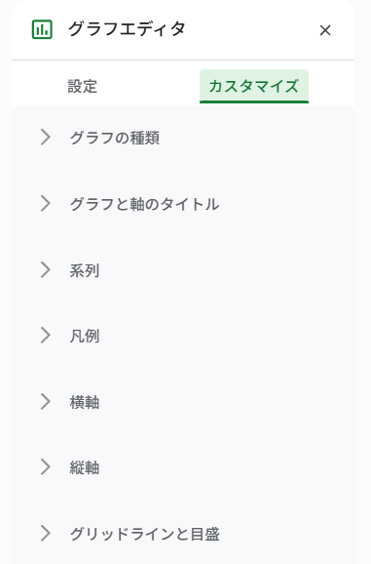Screen dimensions: 371x564
Task: Close the グラフエディタ panel with X
Action: (325, 30)
